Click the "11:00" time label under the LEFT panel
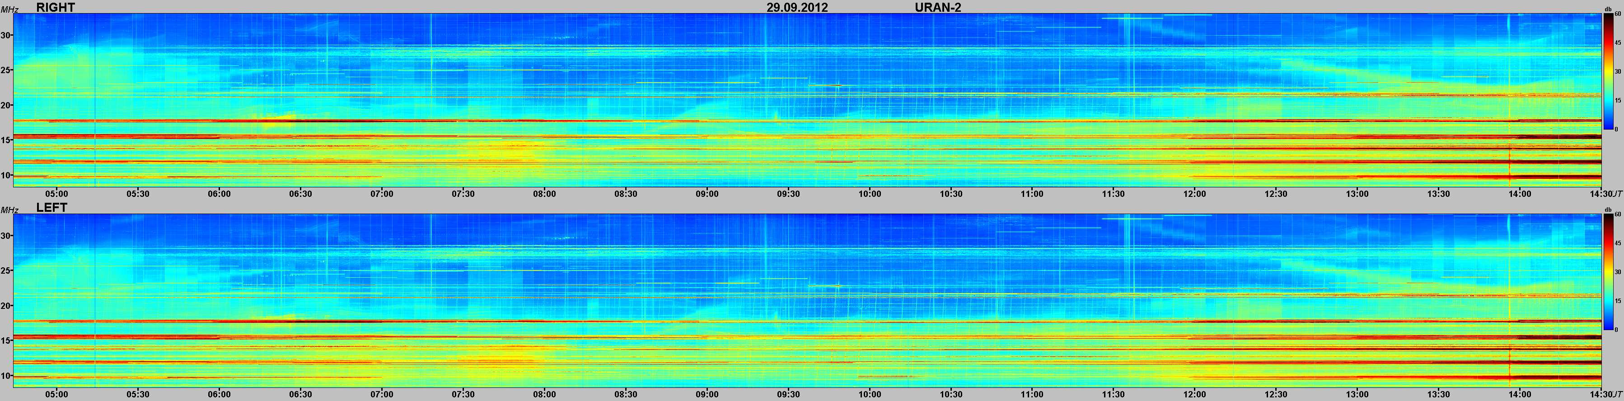The height and width of the screenshot is (401, 1624). (x=1033, y=395)
